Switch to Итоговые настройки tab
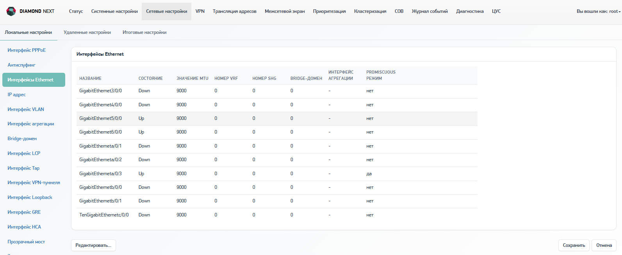The height and width of the screenshot is (255, 622). 144,32
